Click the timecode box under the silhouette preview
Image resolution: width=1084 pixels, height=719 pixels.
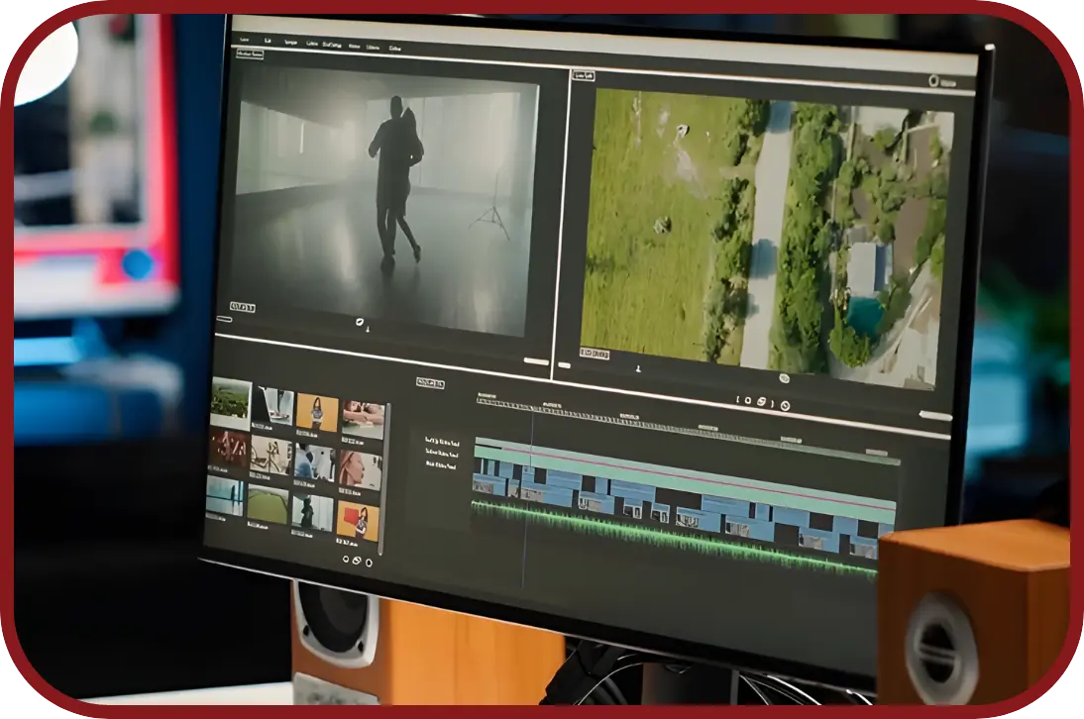click(x=243, y=307)
